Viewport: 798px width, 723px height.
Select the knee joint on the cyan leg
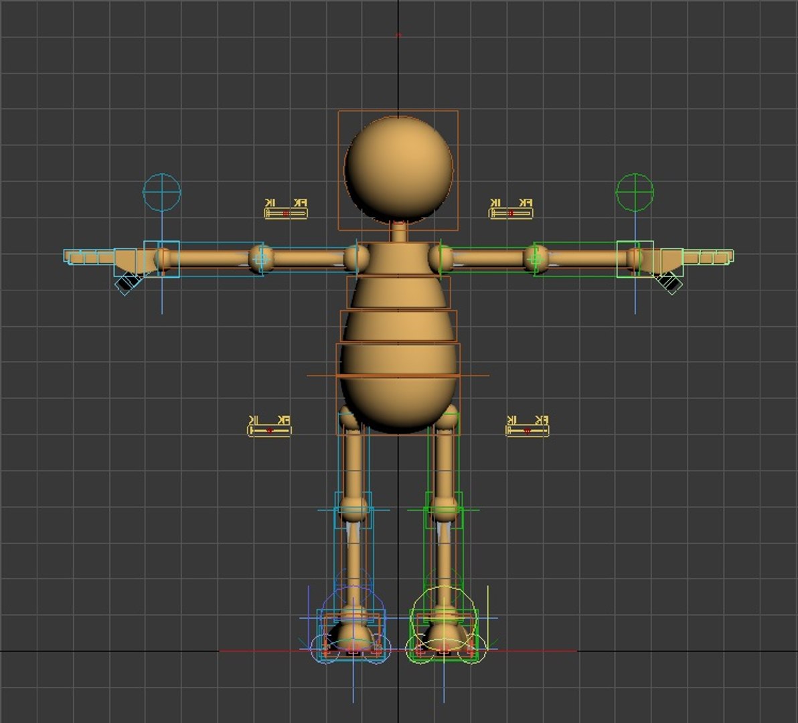(353, 510)
